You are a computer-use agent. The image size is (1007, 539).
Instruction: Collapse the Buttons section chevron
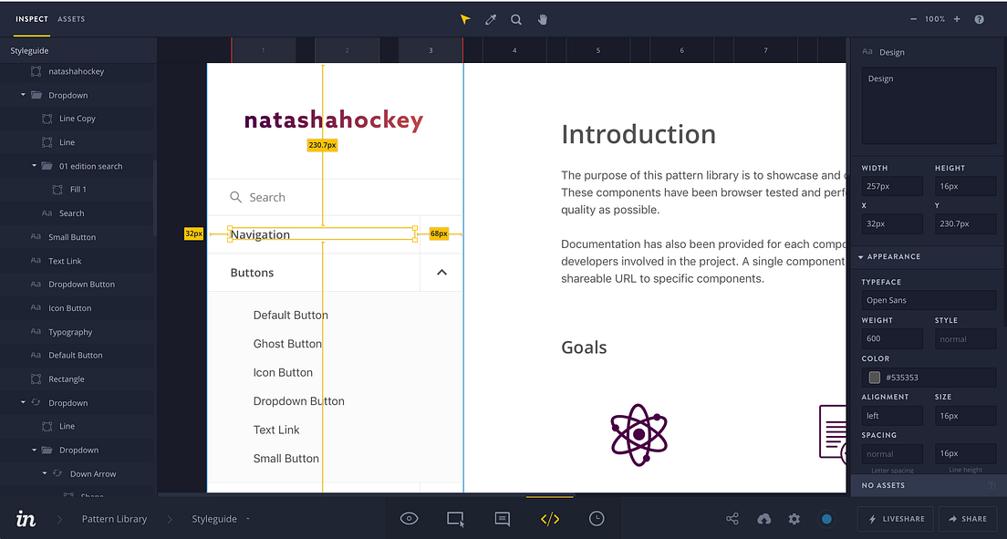[441, 272]
